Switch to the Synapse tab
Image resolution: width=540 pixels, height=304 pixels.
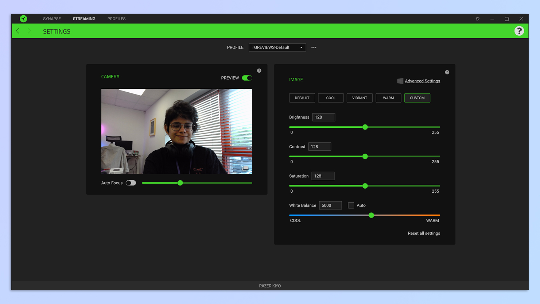pos(52,19)
